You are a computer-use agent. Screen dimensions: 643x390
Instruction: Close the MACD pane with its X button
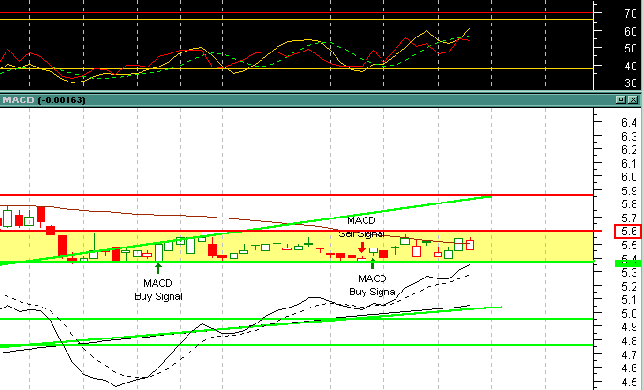pyautogui.click(x=634, y=99)
